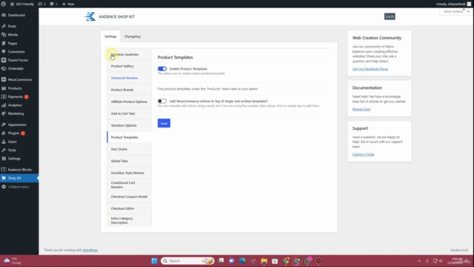Viewport: 474px width, 267px height.
Task: Click the Submit a Ticket link
Action: pos(363,154)
